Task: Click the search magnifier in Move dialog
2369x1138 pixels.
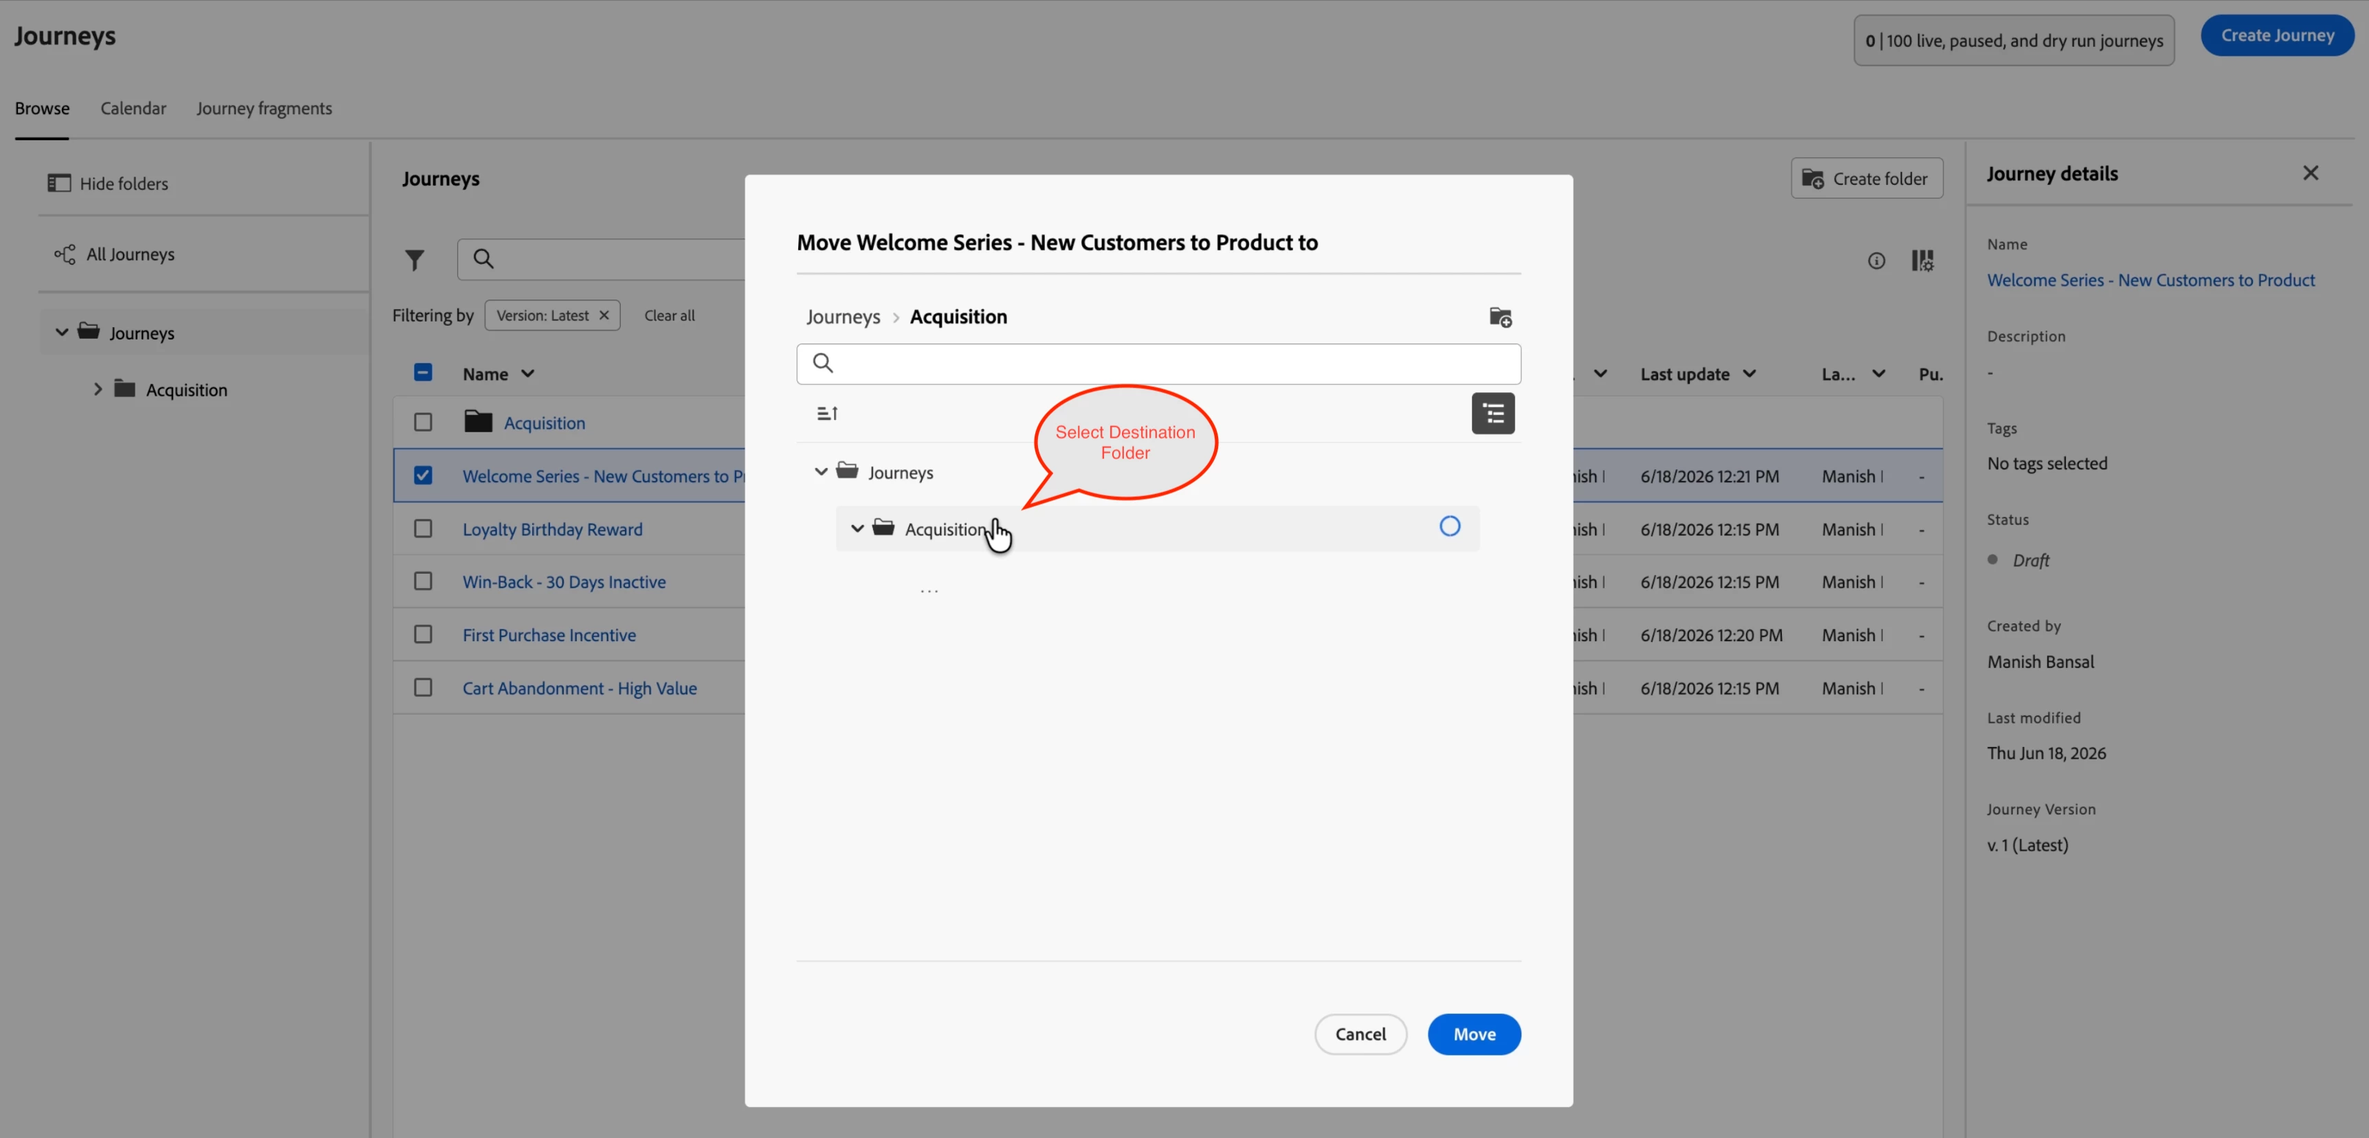Action: point(823,363)
